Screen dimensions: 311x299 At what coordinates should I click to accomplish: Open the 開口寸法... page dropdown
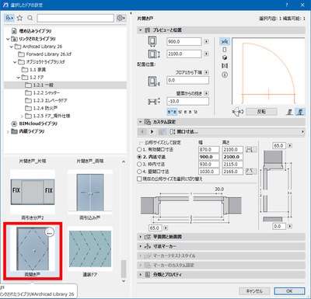[x=236, y=132]
